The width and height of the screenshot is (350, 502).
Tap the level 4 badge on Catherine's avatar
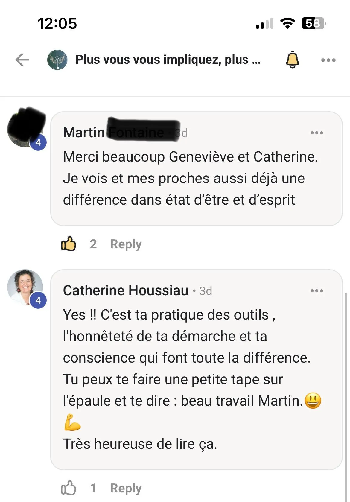38,300
